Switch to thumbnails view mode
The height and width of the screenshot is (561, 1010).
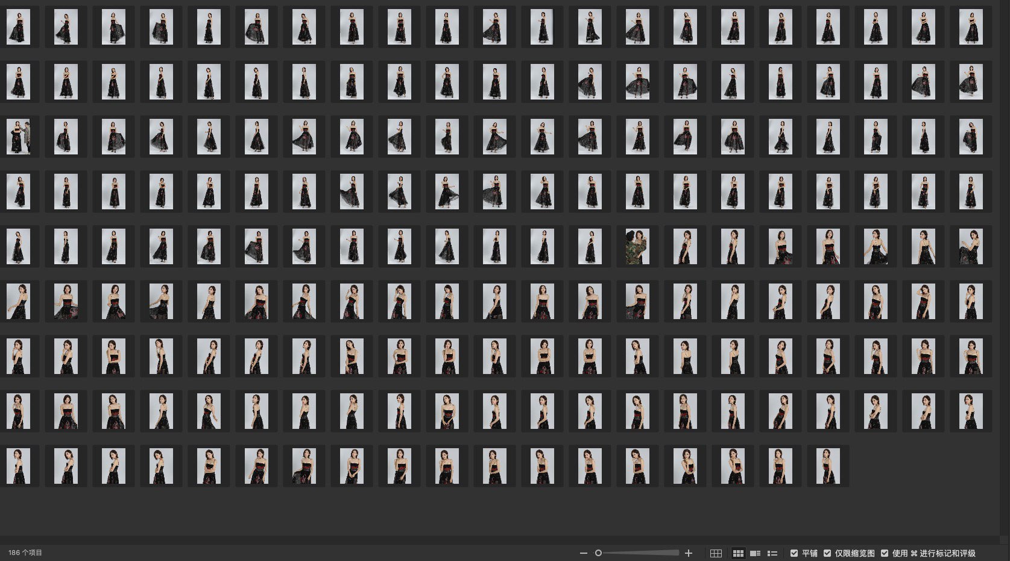[738, 553]
